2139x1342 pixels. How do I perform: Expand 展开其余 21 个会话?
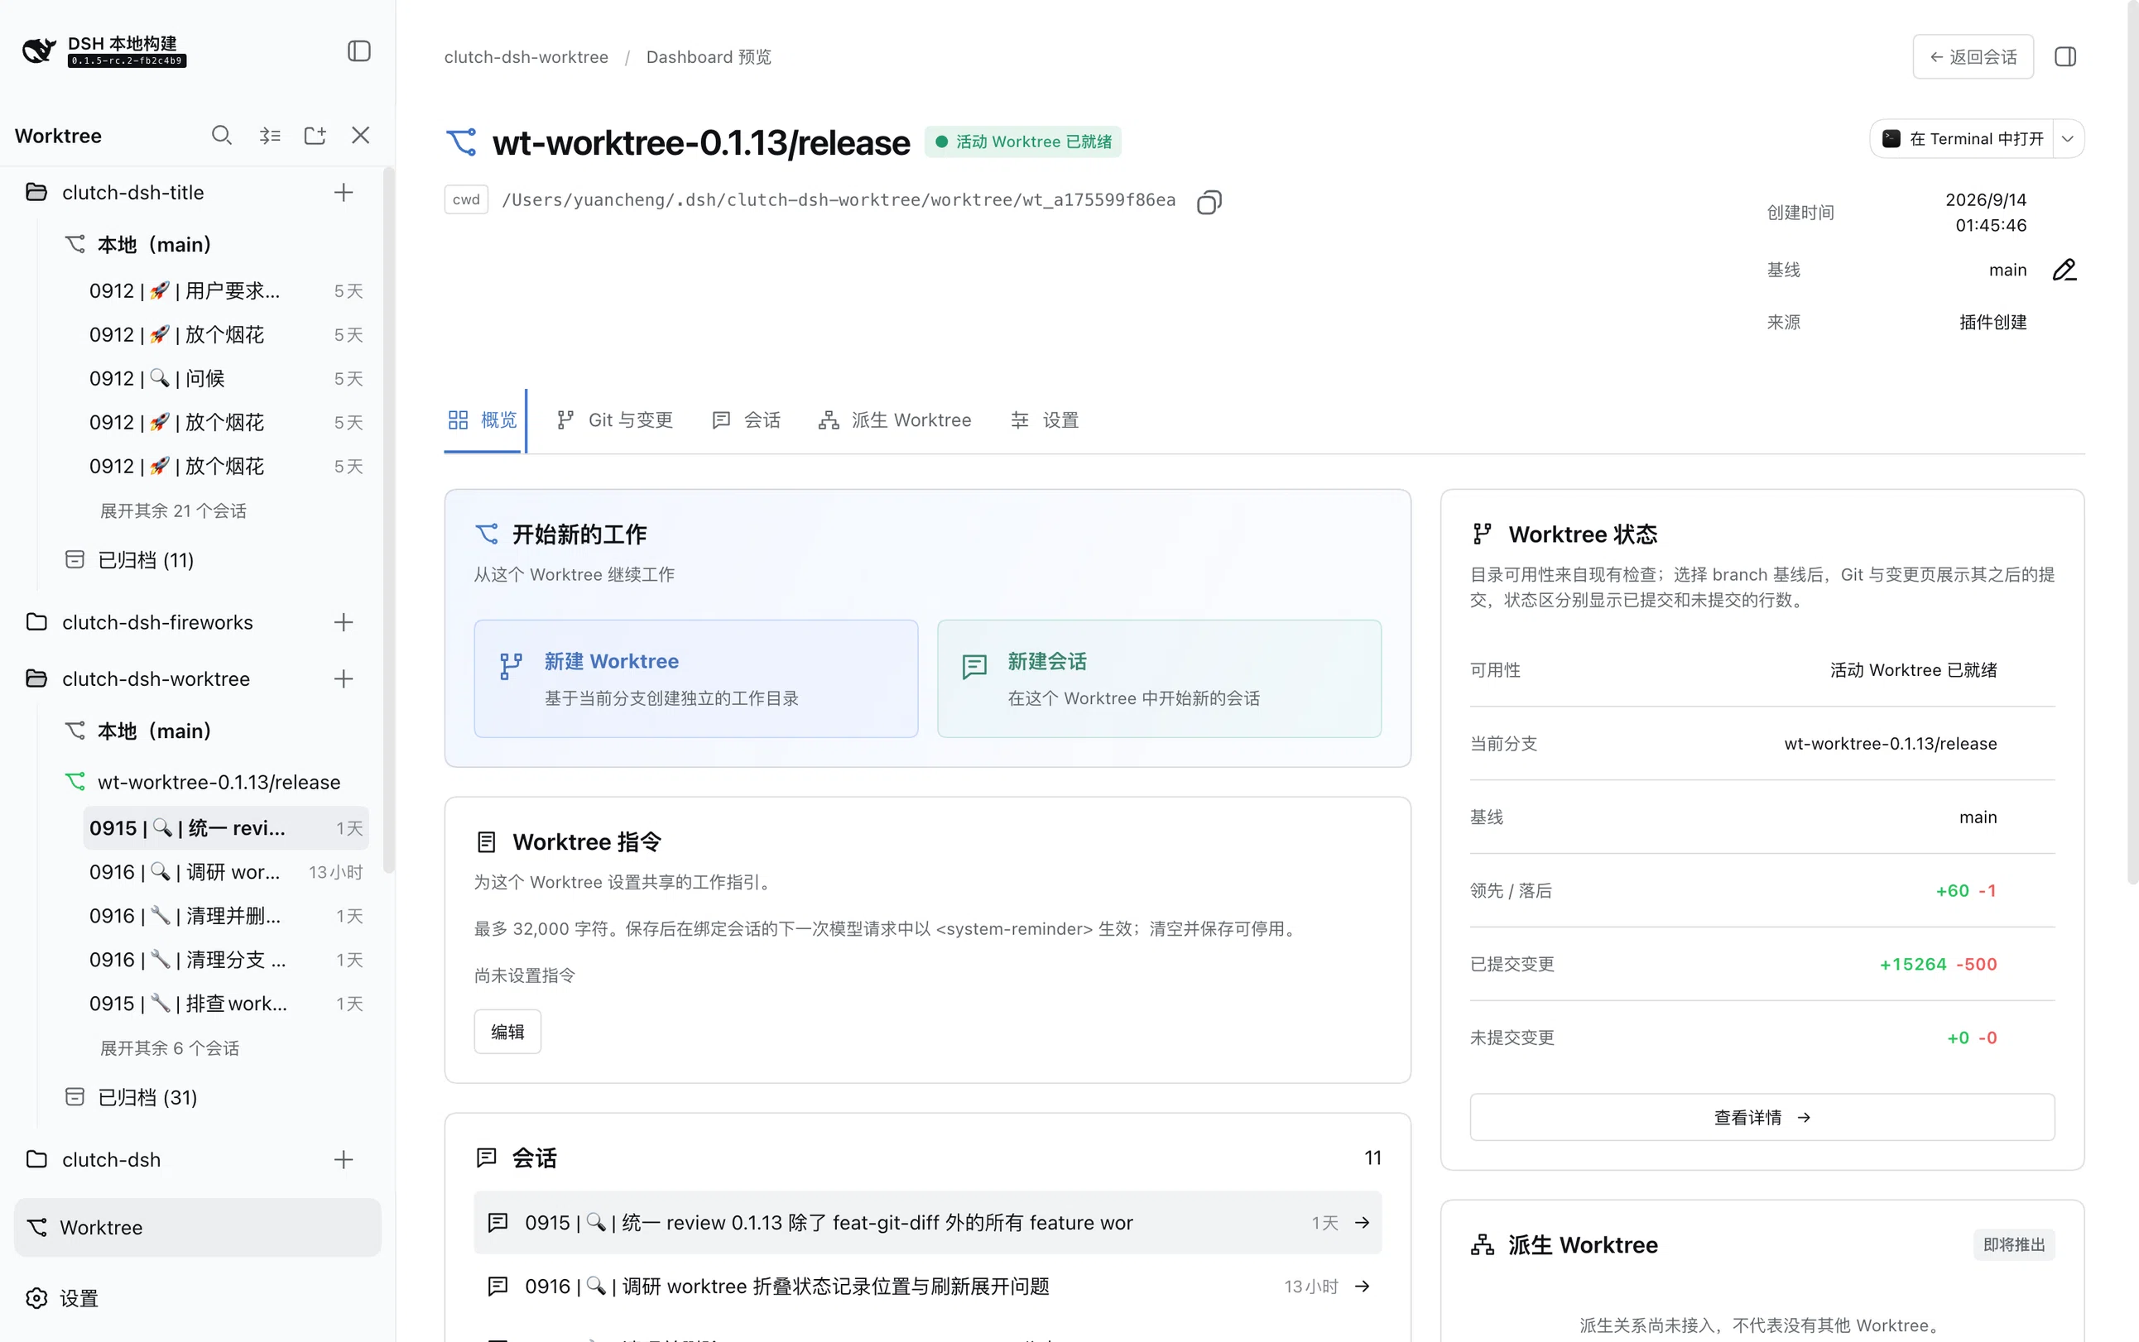click(x=173, y=511)
